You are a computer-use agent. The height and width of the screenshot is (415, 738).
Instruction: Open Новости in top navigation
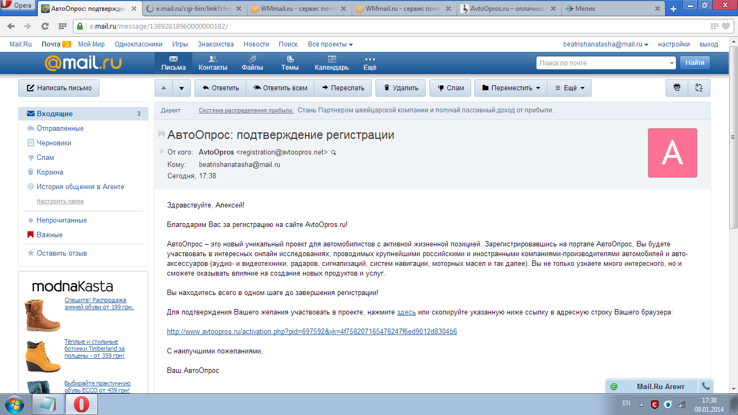click(x=256, y=44)
